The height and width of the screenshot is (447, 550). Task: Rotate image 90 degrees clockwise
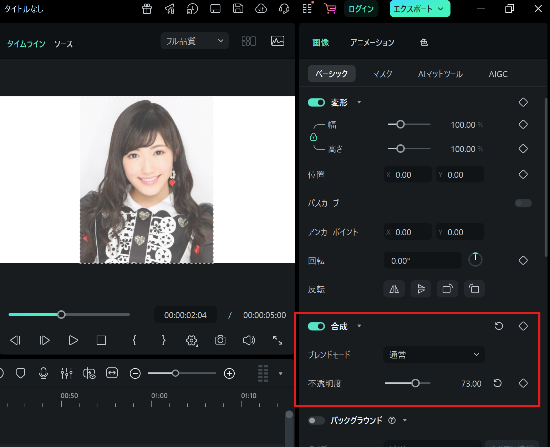click(448, 289)
